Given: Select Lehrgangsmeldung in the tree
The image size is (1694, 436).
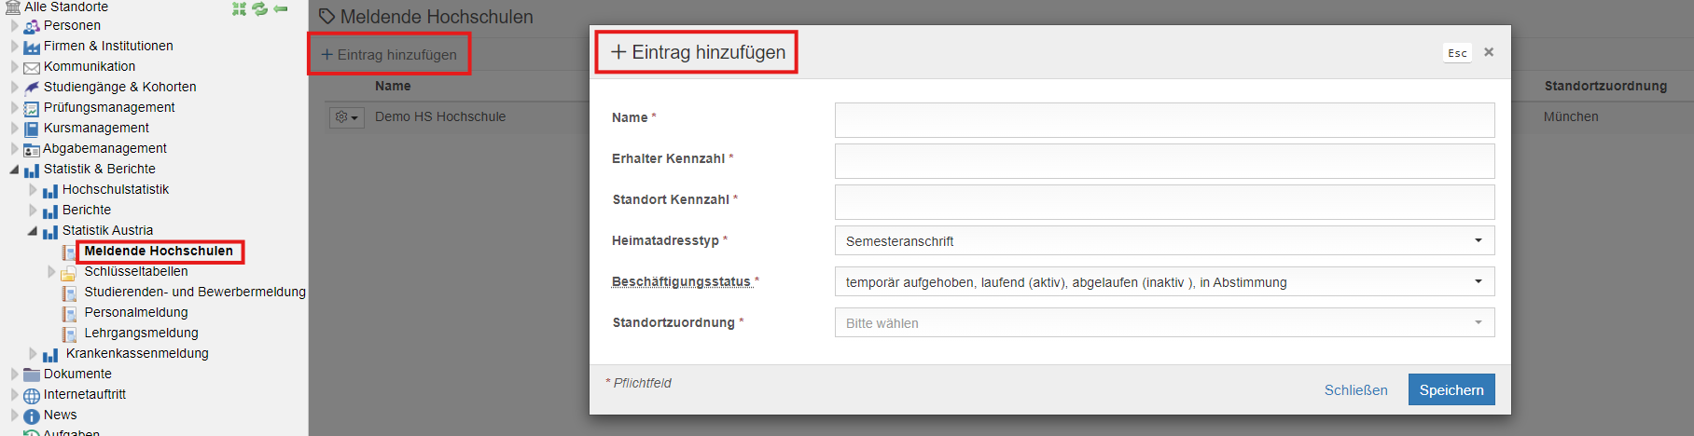Looking at the screenshot, I should [141, 333].
